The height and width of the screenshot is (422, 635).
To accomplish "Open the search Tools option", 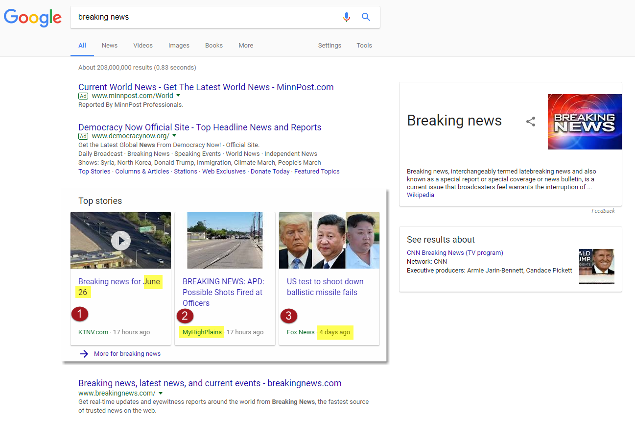I will 364,46.
